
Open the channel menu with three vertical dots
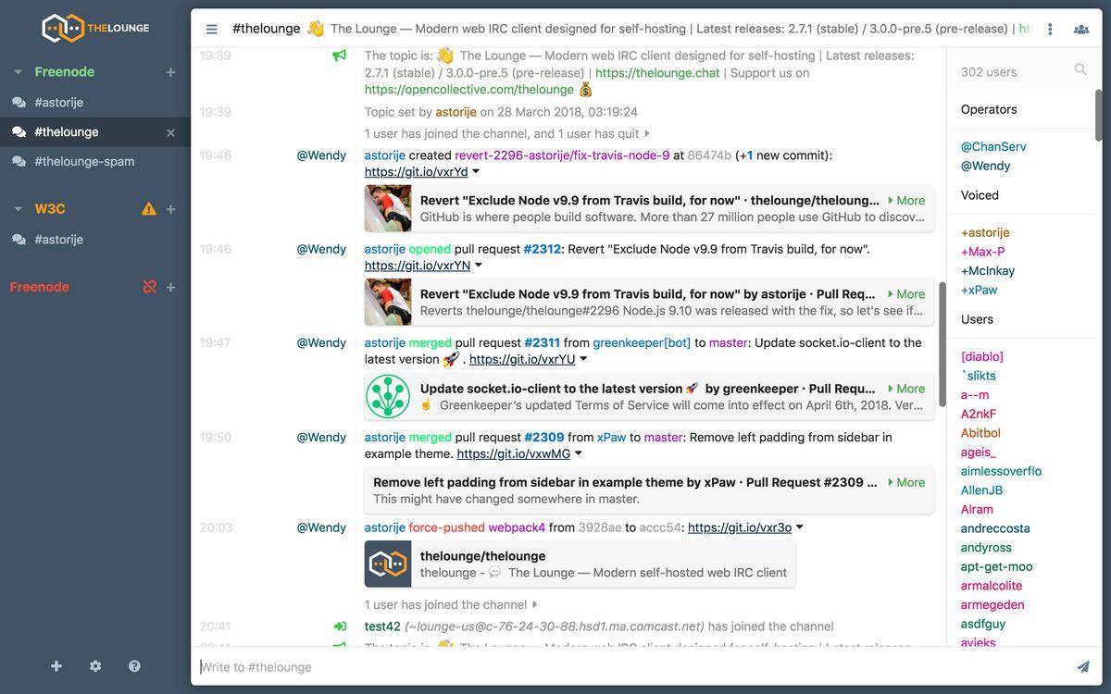coord(1050,30)
